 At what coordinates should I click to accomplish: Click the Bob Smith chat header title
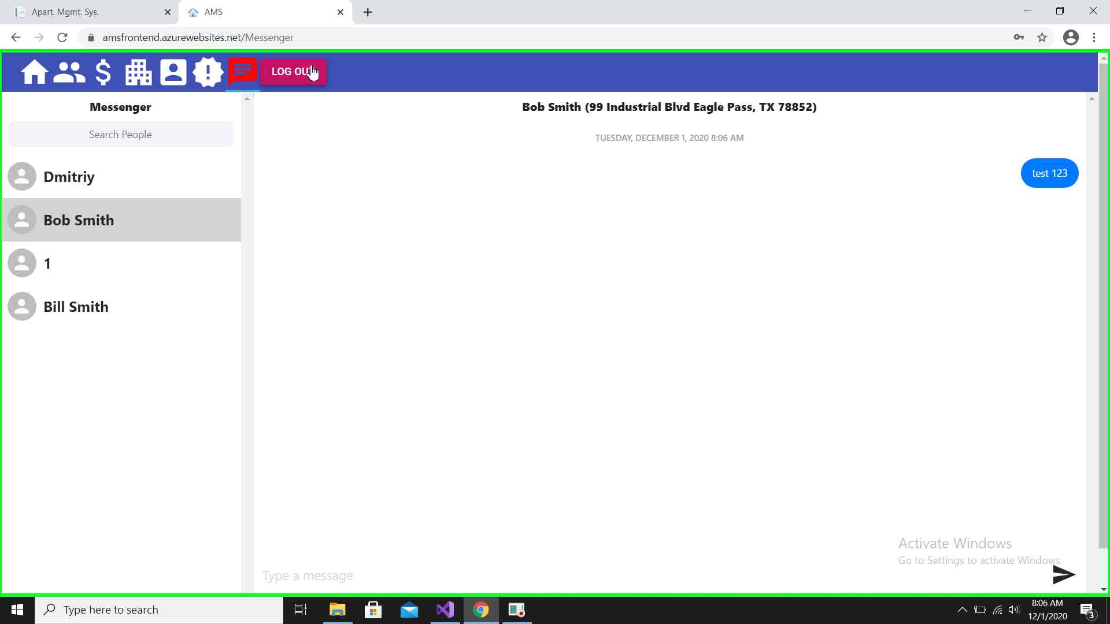pyautogui.click(x=669, y=107)
